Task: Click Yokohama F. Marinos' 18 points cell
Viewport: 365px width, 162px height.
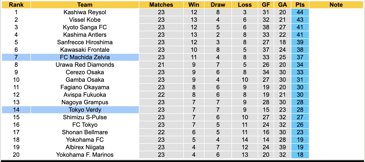Action: coord(300,155)
